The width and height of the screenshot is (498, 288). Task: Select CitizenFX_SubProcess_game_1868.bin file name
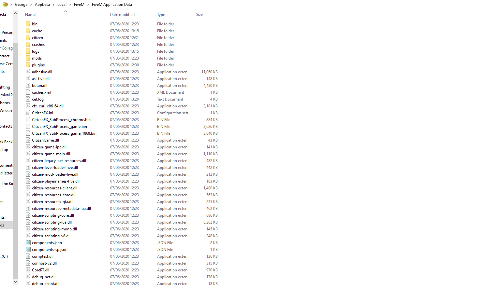point(64,133)
